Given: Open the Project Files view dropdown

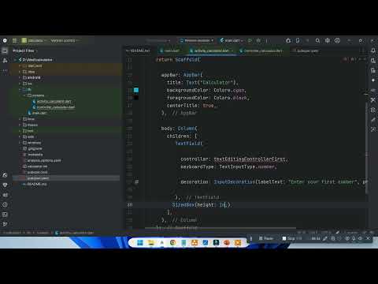Looking at the screenshot, I should (x=25, y=50).
